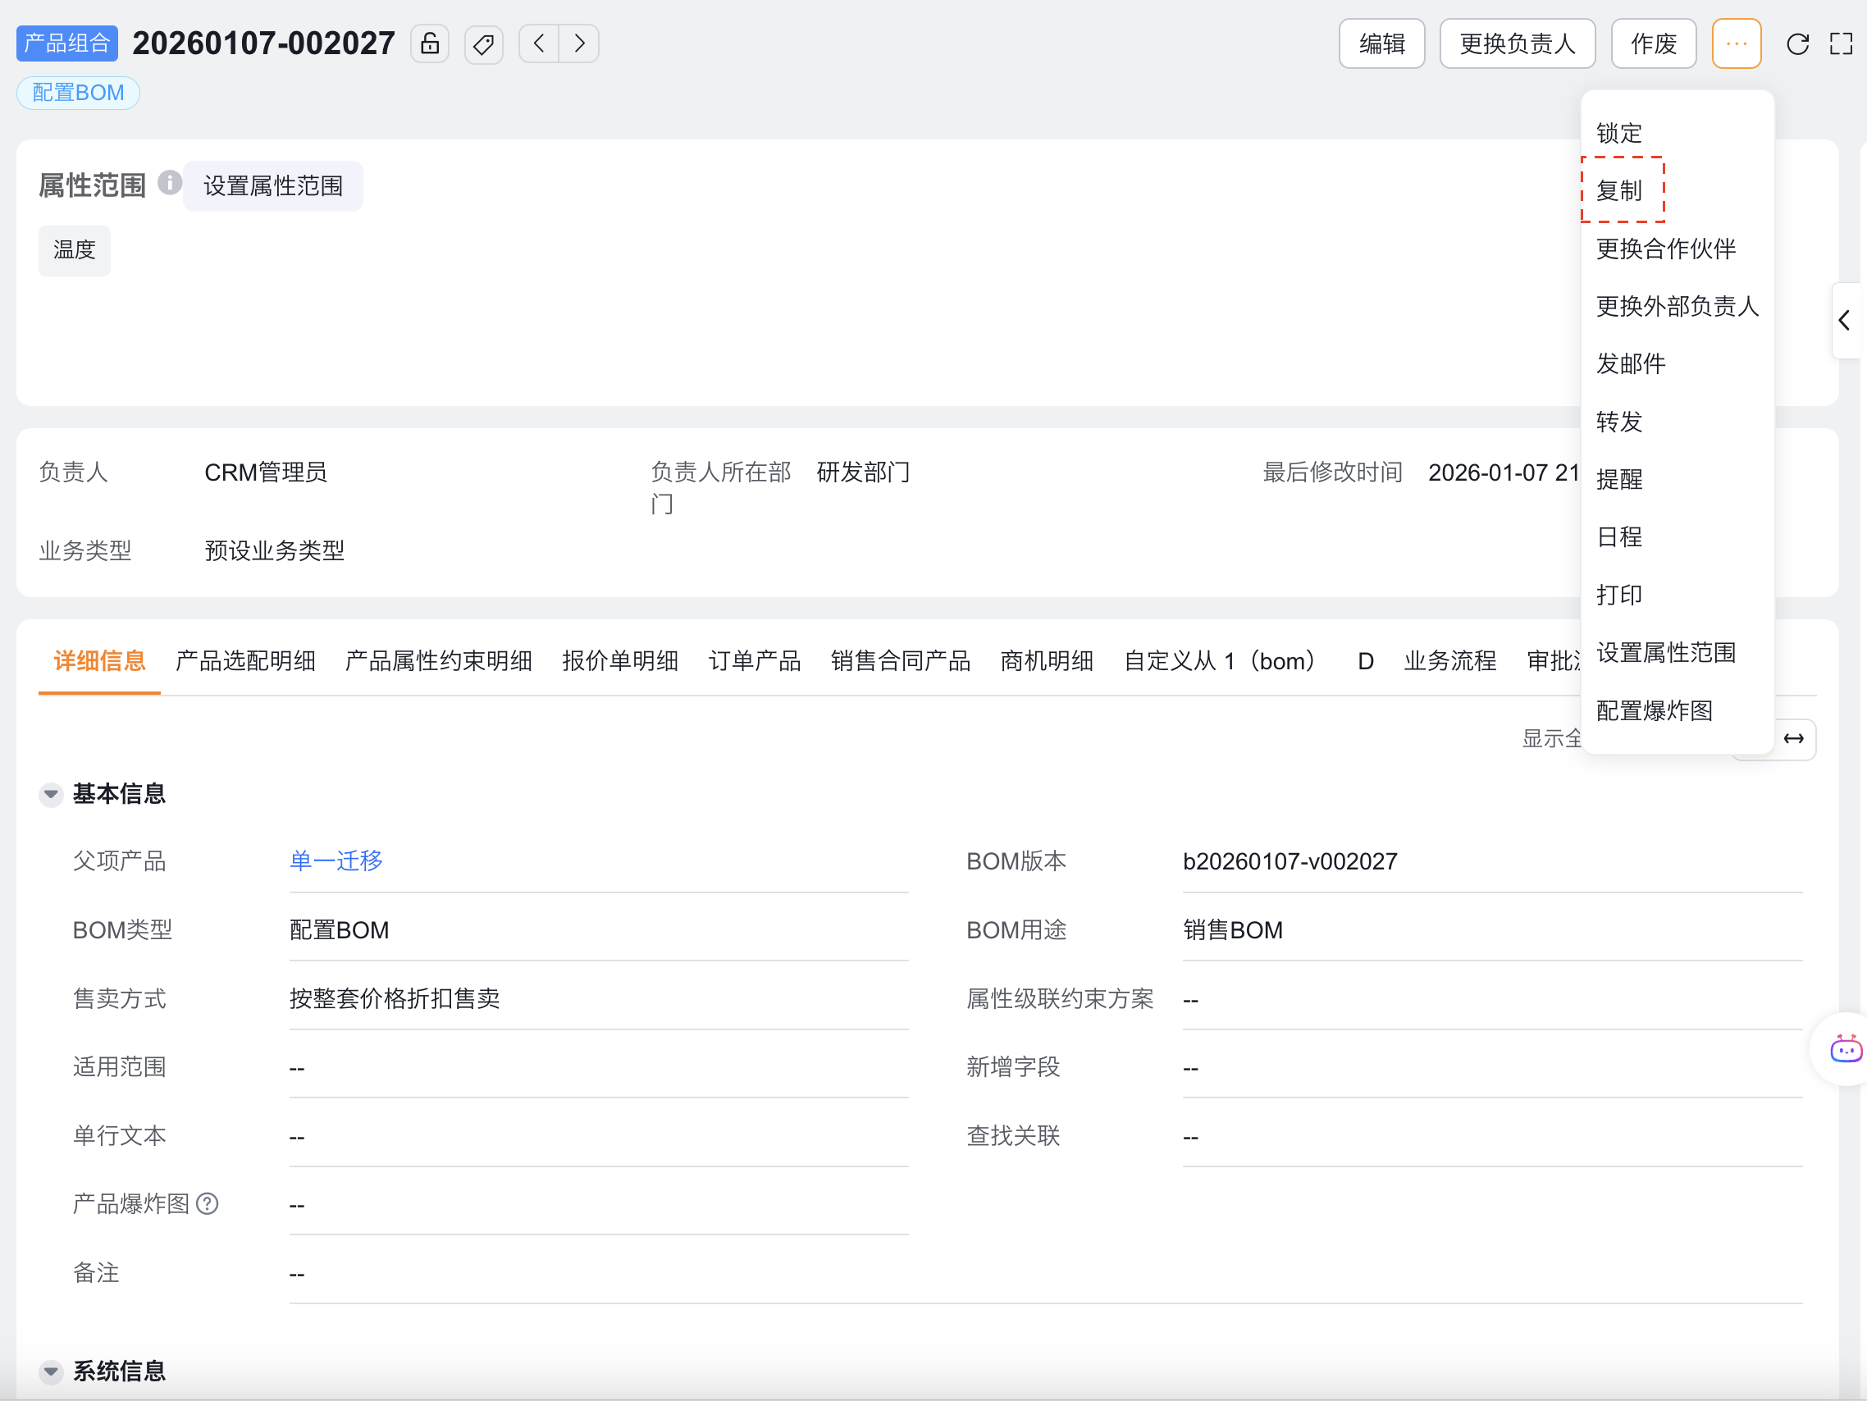Viewport: 1867px width, 1401px height.
Task: Click the fullscreen expand icon
Action: point(1841,44)
